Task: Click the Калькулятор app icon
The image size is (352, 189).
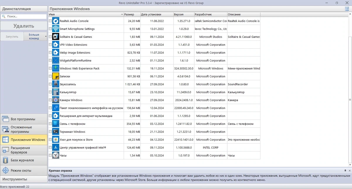Action: (x=56, y=92)
